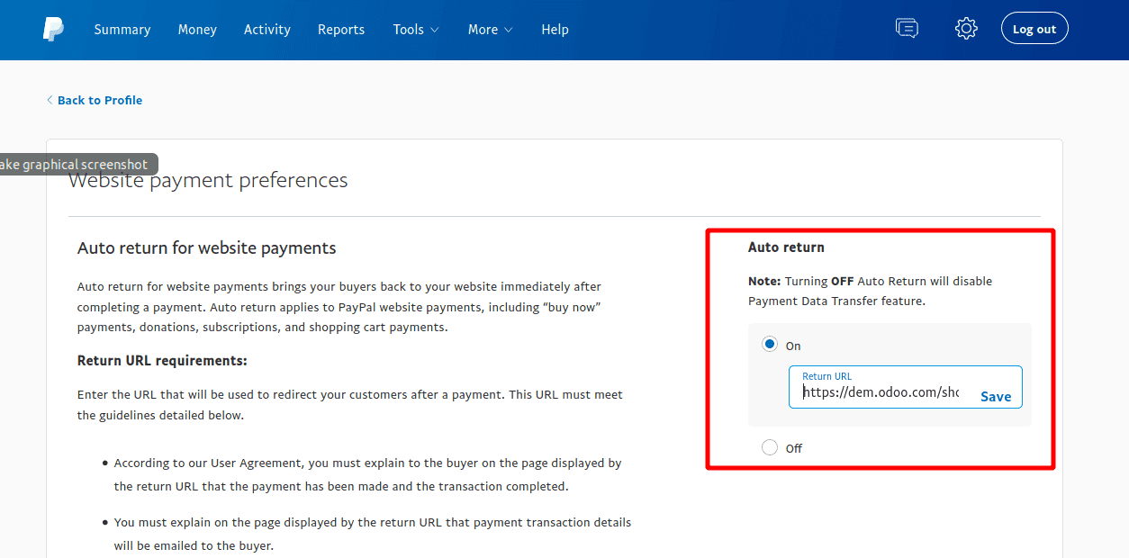The width and height of the screenshot is (1129, 558).
Task: Open the messages notification icon
Action: pyautogui.click(x=907, y=29)
